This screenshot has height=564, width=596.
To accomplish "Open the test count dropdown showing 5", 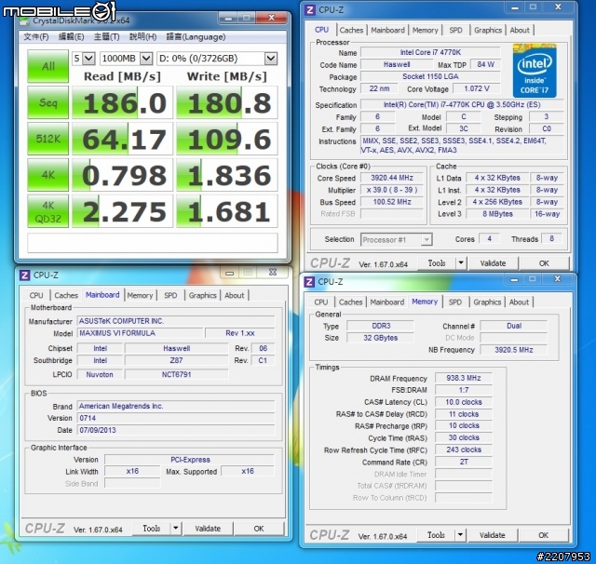I will [x=84, y=59].
